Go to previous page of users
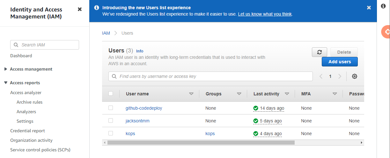Viewport: 390px width, 158px height. pos(321,76)
